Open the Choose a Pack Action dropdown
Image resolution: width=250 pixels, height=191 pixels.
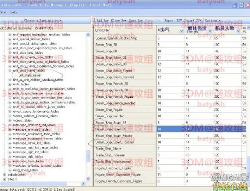43,20
